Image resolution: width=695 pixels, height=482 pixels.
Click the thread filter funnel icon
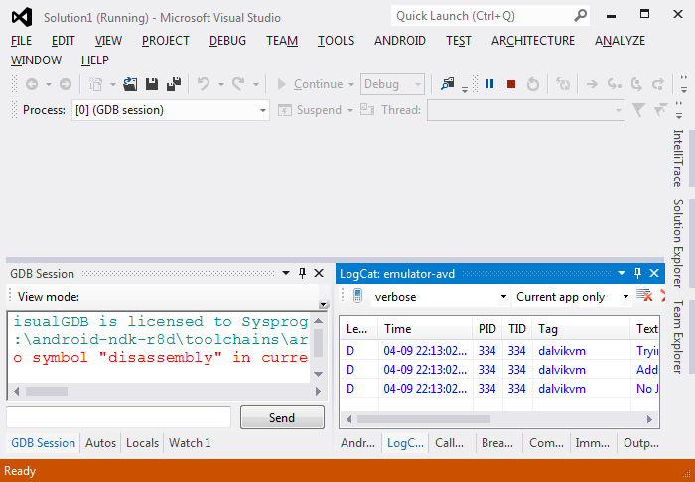[638, 110]
